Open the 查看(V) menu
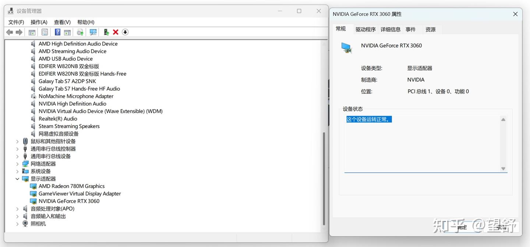The height and width of the screenshot is (247, 530). (62, 22)
